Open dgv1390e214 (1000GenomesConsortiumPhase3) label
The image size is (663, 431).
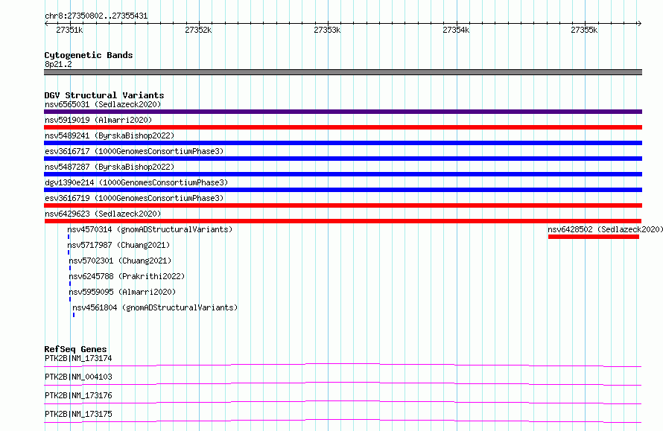coord(136,182)
